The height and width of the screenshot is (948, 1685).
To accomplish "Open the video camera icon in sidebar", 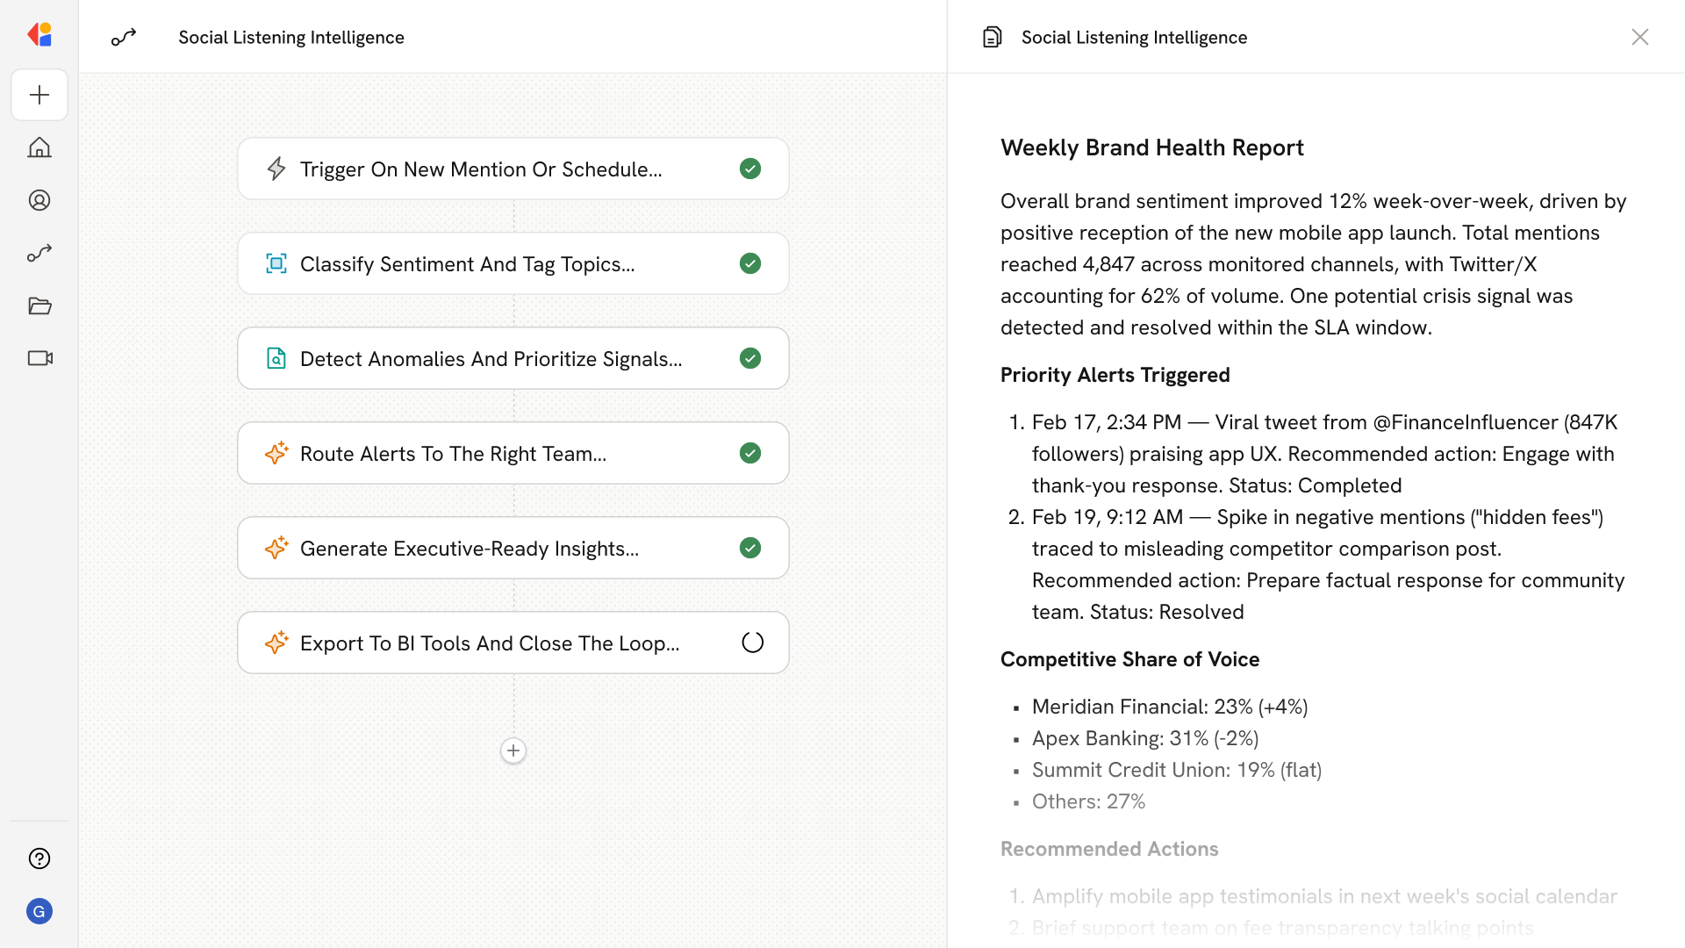I will (39, 358).
